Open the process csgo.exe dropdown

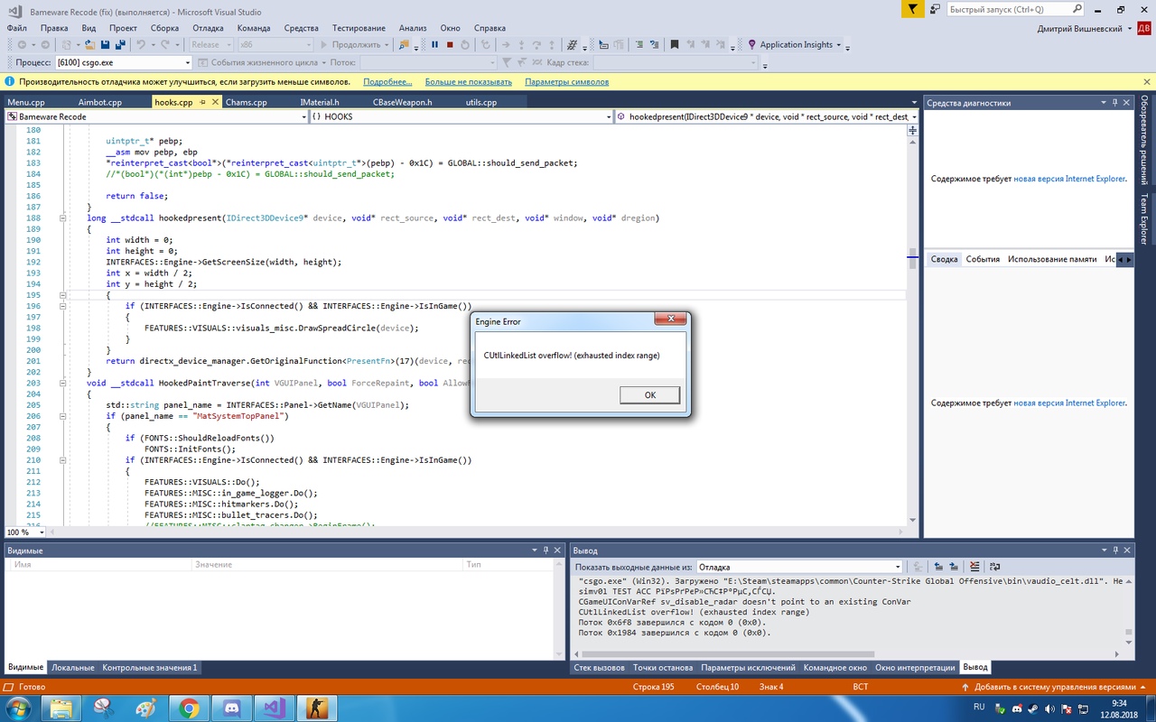[x=188, y=62]
